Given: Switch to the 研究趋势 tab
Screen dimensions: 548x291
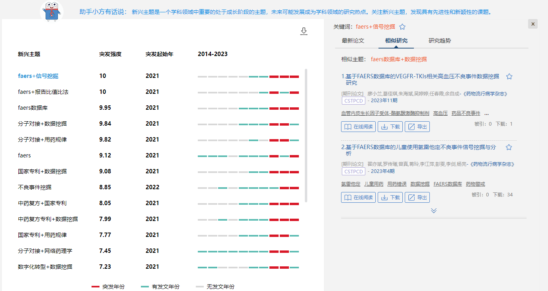Looking at the screenshot, I should (x=440, y=41).
